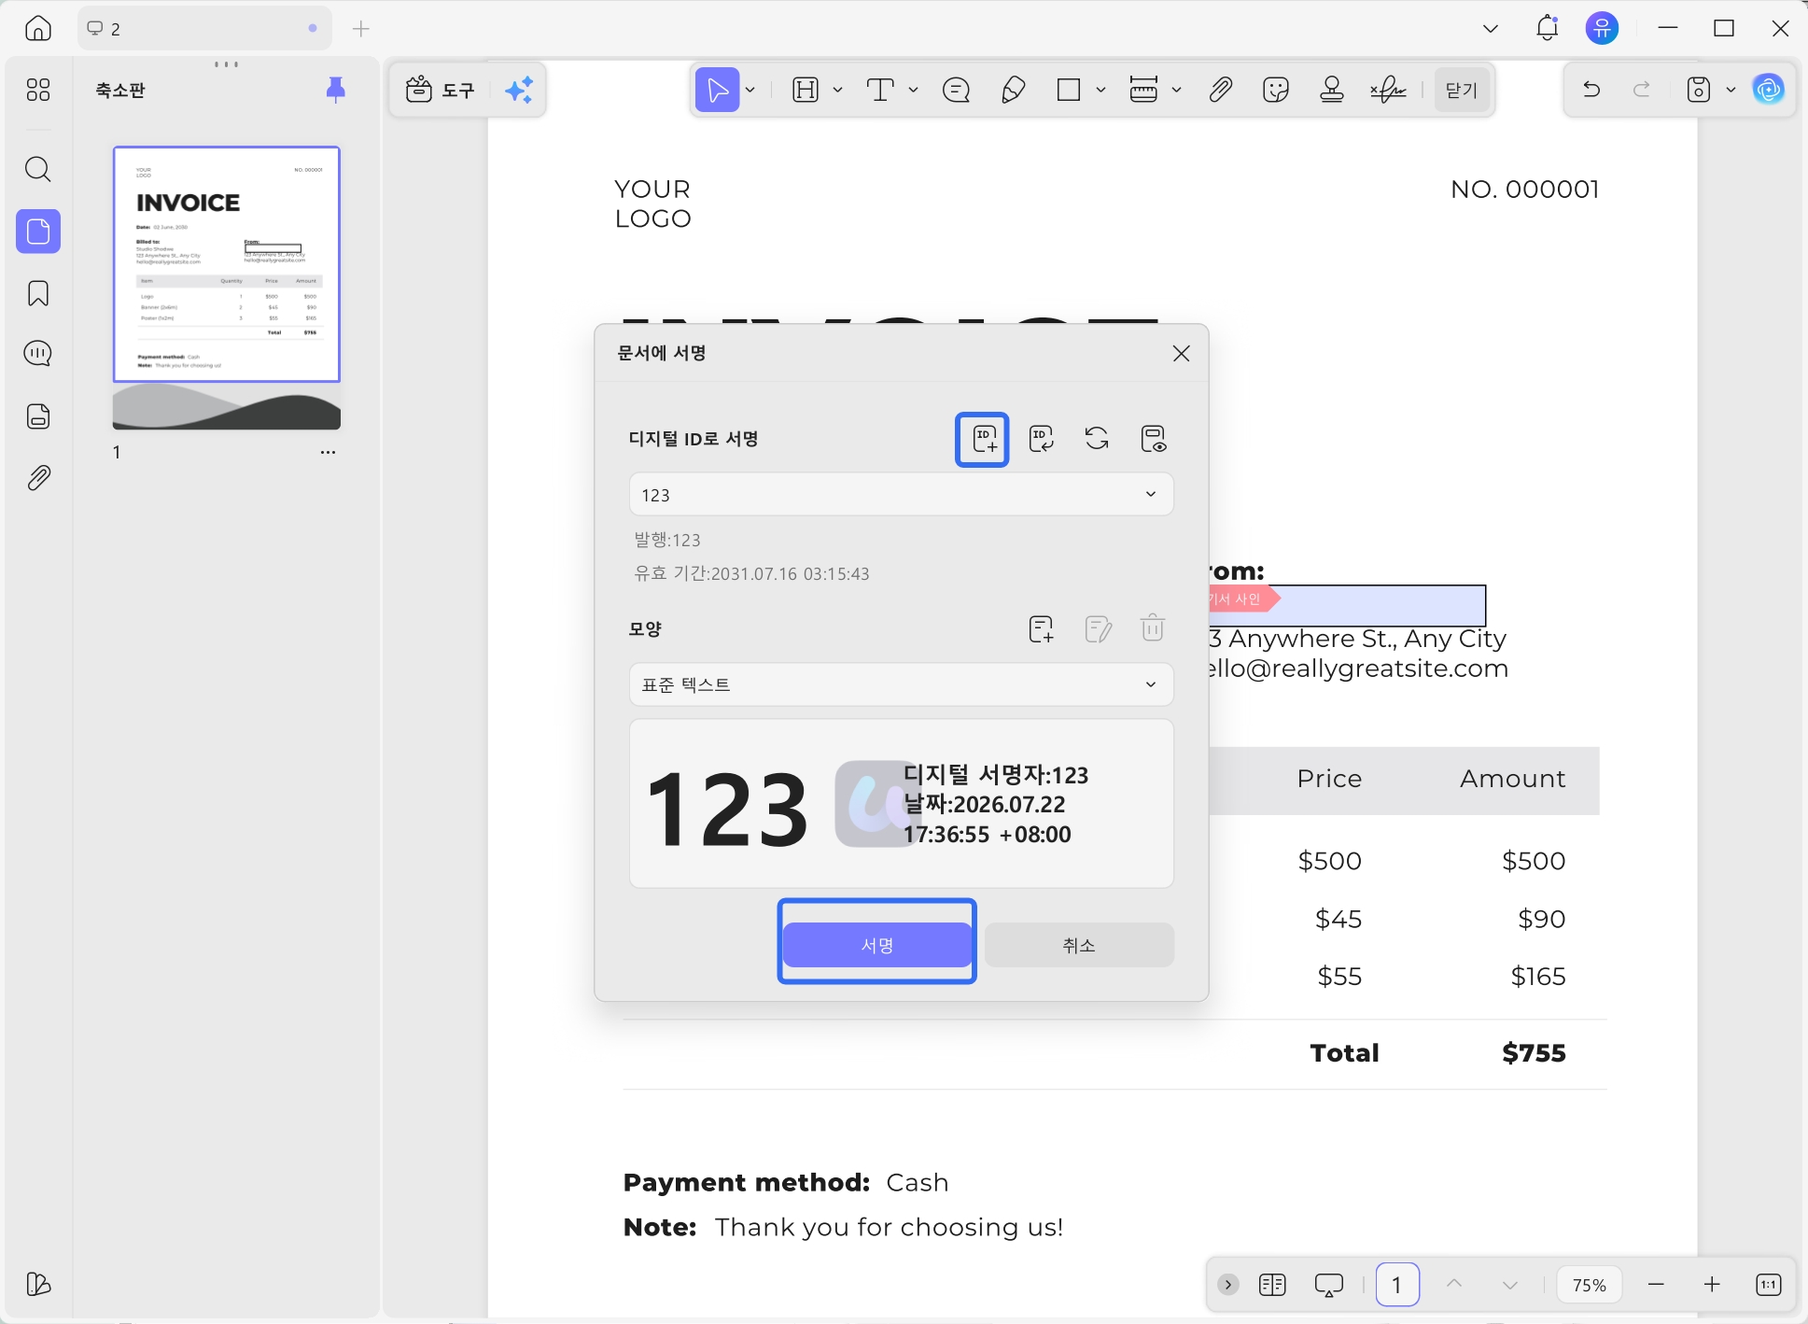The height and width of the screenshot is (1324, 1808).
Task: Select the text box tool
Action: pos(880,90)
